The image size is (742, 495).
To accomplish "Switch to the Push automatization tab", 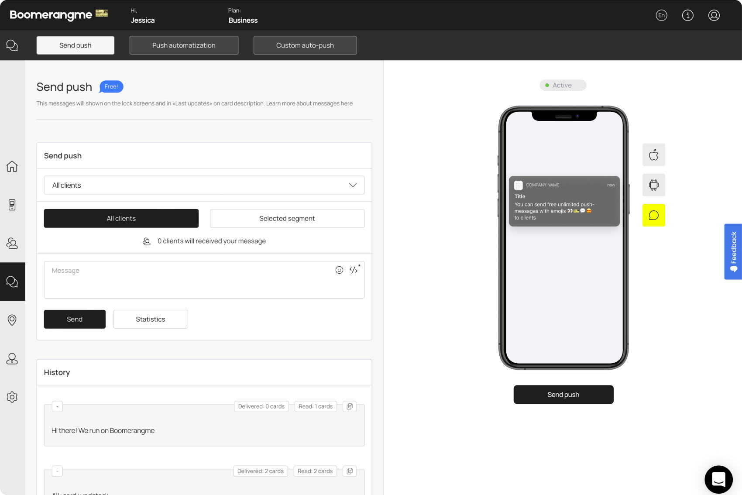I will [x=184, y=45].
